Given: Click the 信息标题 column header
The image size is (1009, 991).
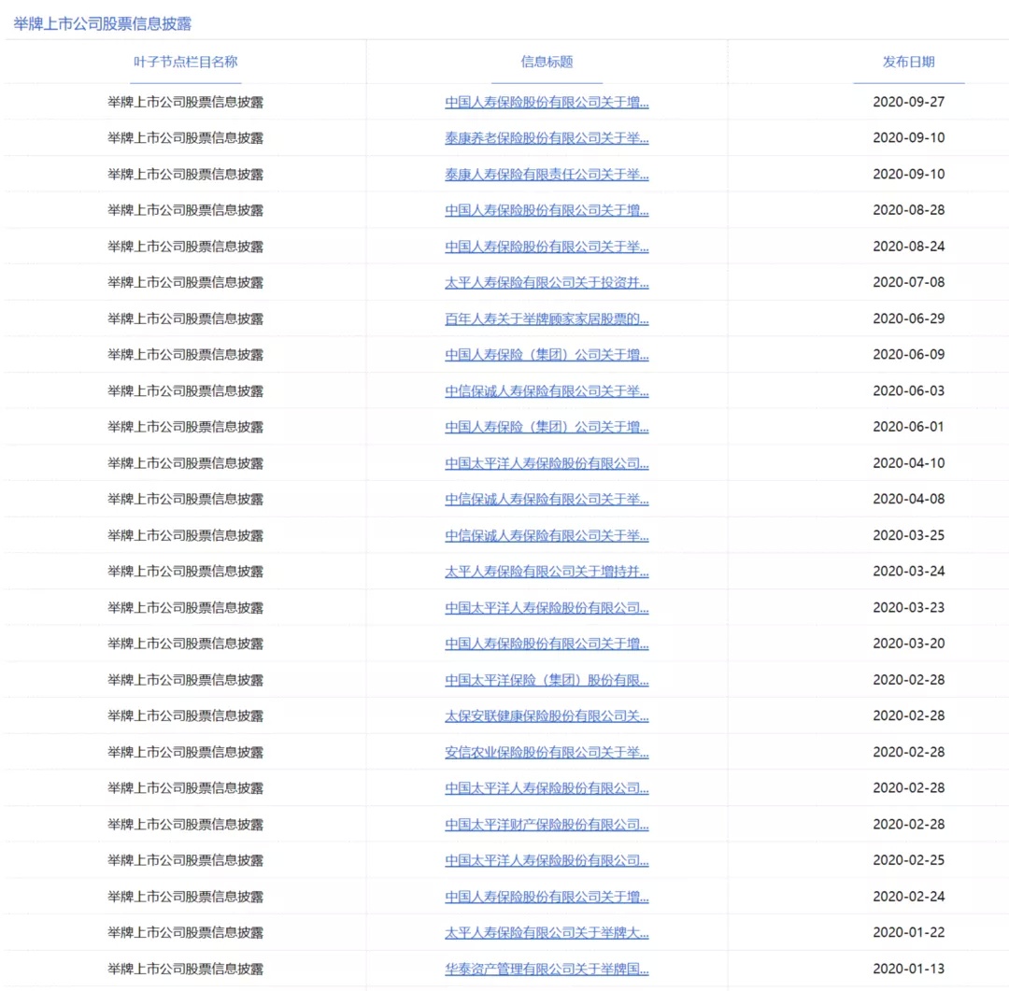Looking at the screenshot, I should [547, 62].
